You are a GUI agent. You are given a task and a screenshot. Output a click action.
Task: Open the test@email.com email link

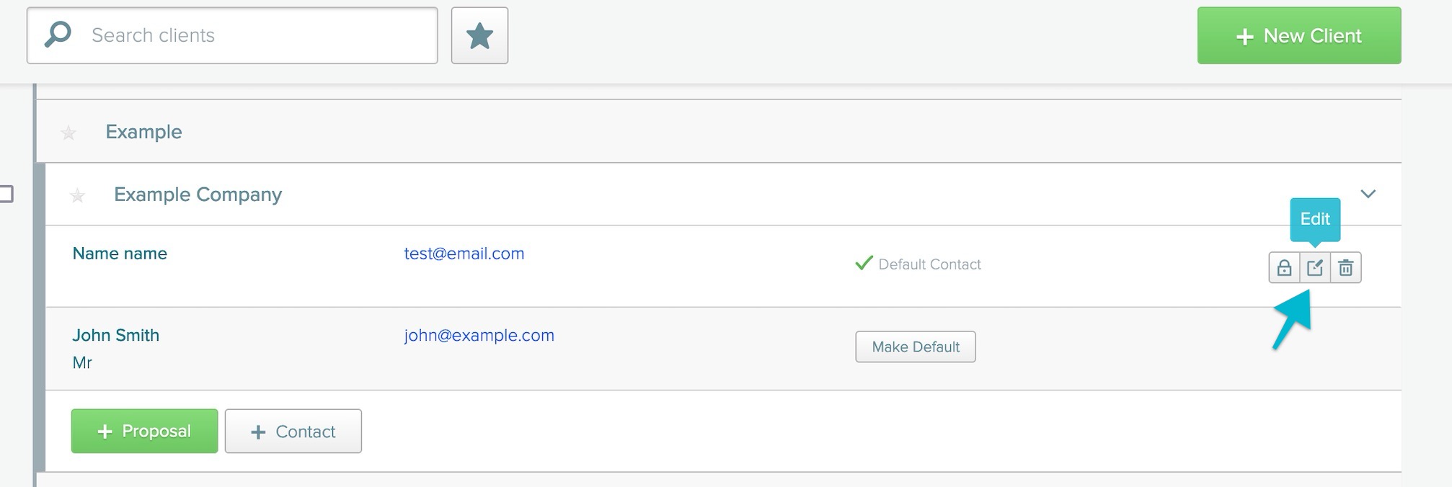[464, 254]
